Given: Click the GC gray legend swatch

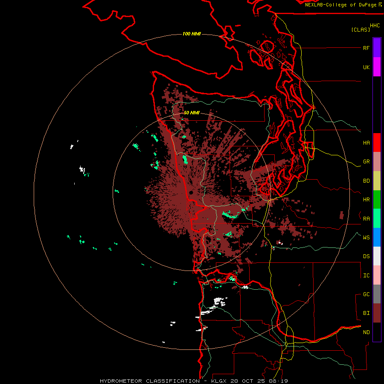Looking at the screenshot, I should coord(377,294).
